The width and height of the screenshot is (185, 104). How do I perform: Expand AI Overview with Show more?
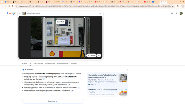53,101
